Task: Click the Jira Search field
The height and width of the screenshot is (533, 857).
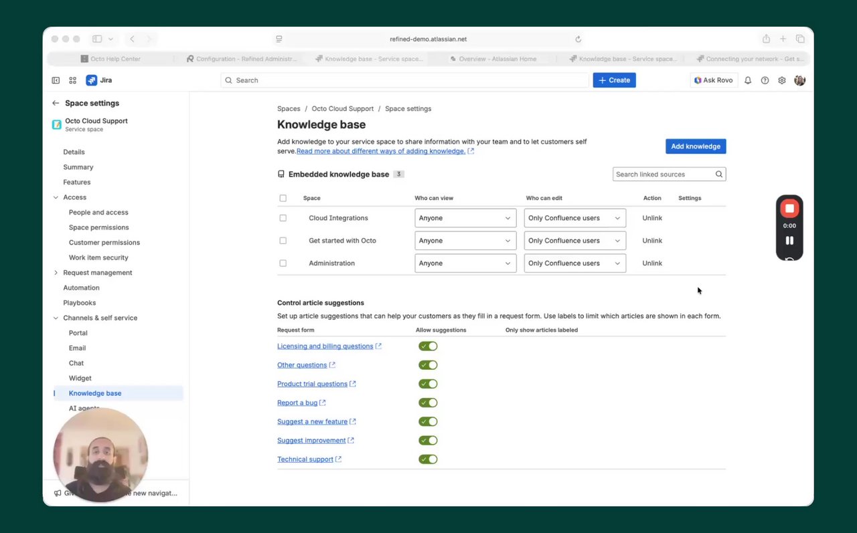Action: (404, 80)
